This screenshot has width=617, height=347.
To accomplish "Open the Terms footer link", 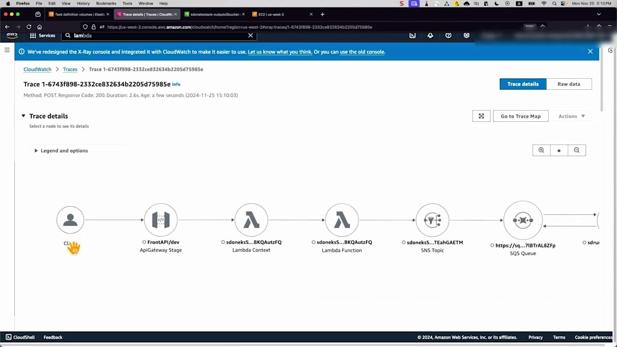I will coord(559,337).
